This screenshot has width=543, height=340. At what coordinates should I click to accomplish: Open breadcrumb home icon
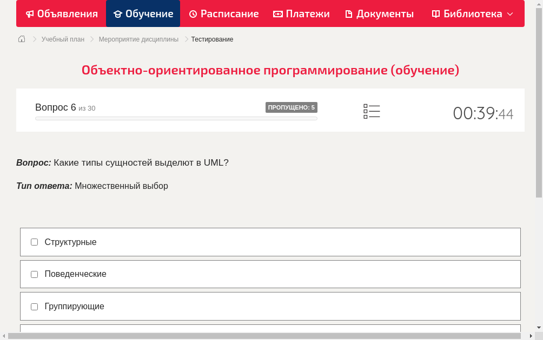click(x=21, y=39)
